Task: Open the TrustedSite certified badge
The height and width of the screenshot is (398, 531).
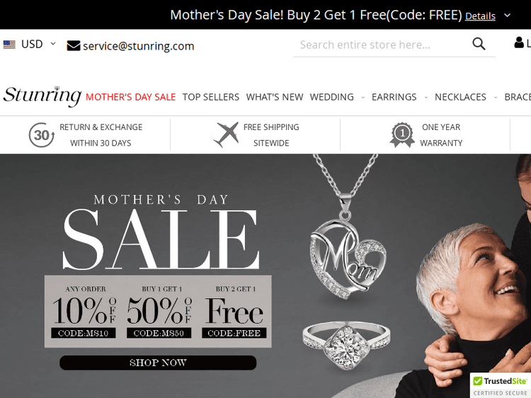Action: pos(501,385)
